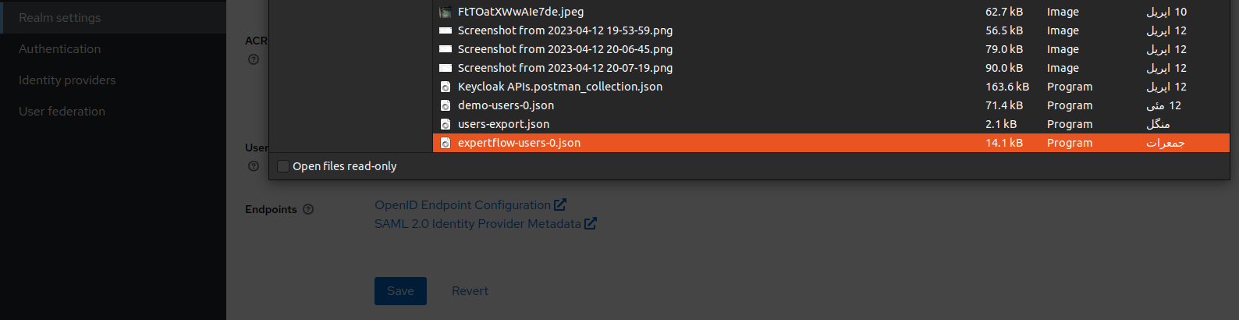
Task: Select Screenshot from 2023-04-12 20-07-19.png file row
Action: click(565, 68)
